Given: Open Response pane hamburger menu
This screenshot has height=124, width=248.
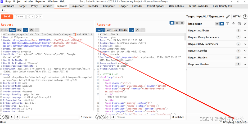Looking at the screenshot, I should 143,30.
